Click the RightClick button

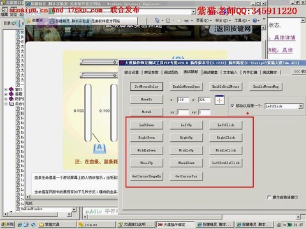pos(226,137)
